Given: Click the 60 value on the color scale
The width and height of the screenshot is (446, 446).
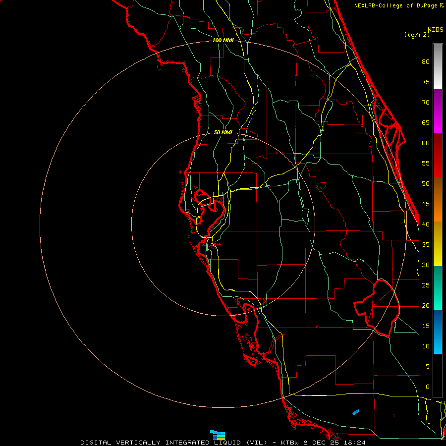Looking at the screenshot, I should pyautogui.click(x=426, y=143).
